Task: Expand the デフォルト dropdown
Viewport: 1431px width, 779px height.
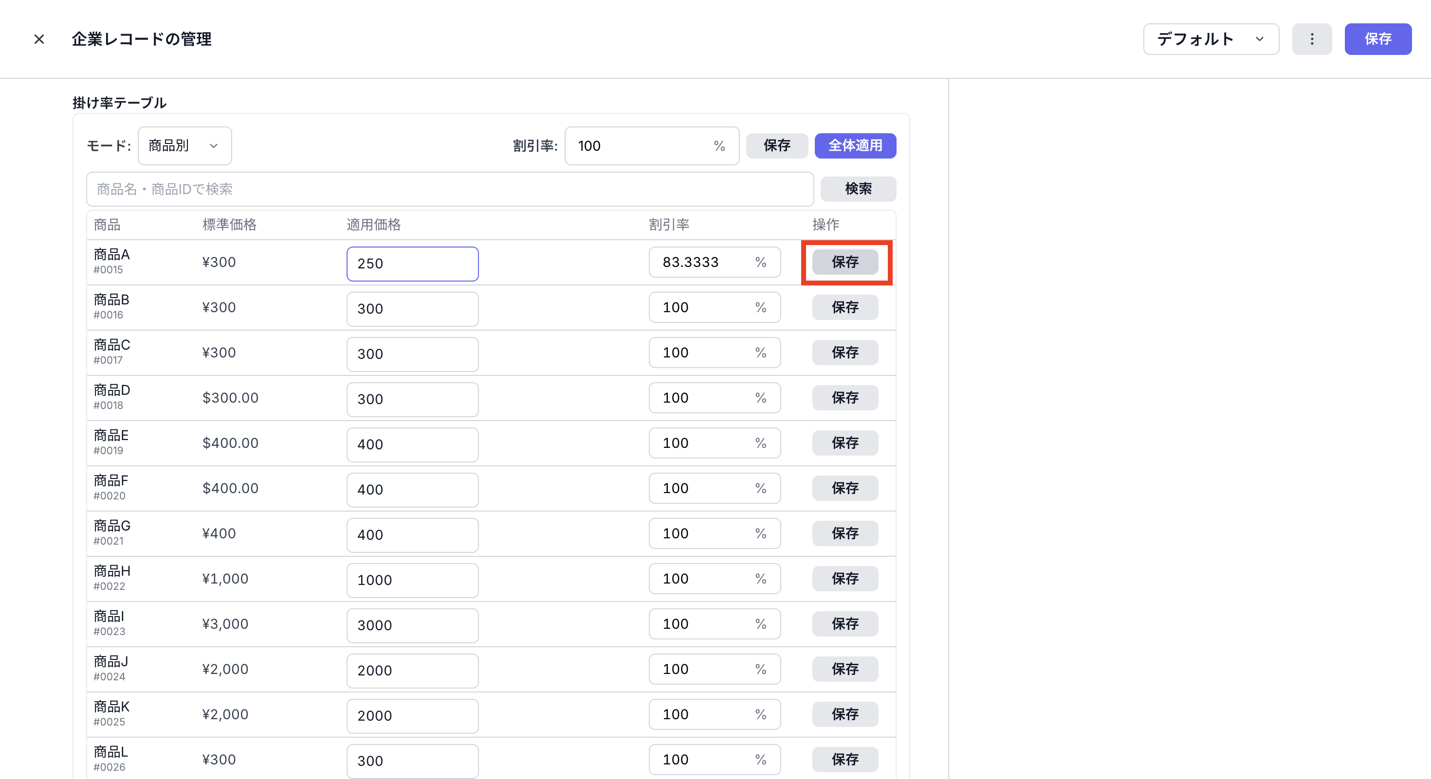Action: click(1211, 39)
